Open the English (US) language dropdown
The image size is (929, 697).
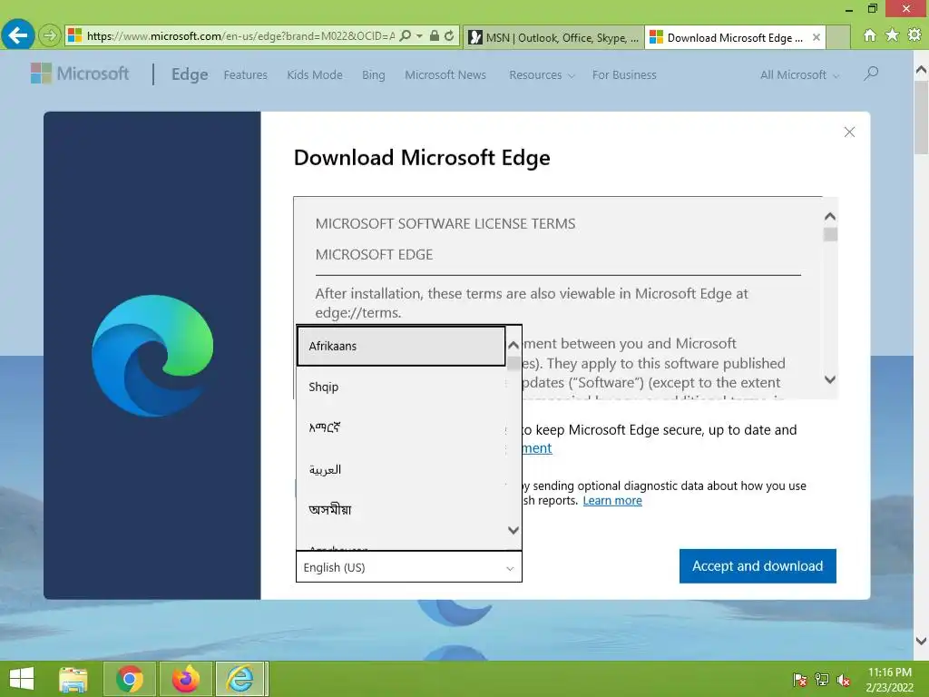pos(409,567)
